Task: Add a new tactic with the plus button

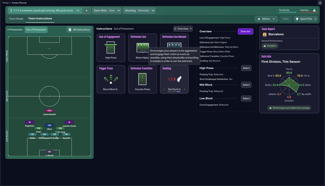Action: click(86, 11)
